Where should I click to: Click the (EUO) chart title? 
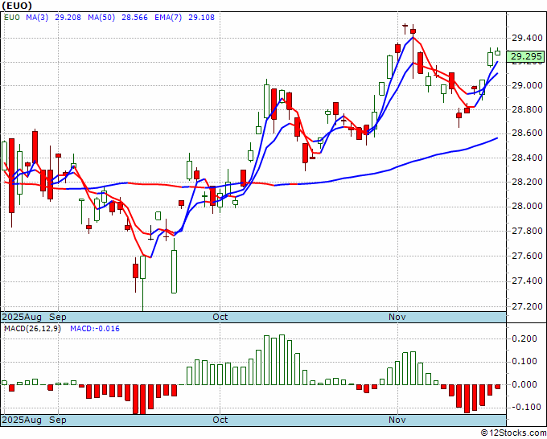[16, 6]
